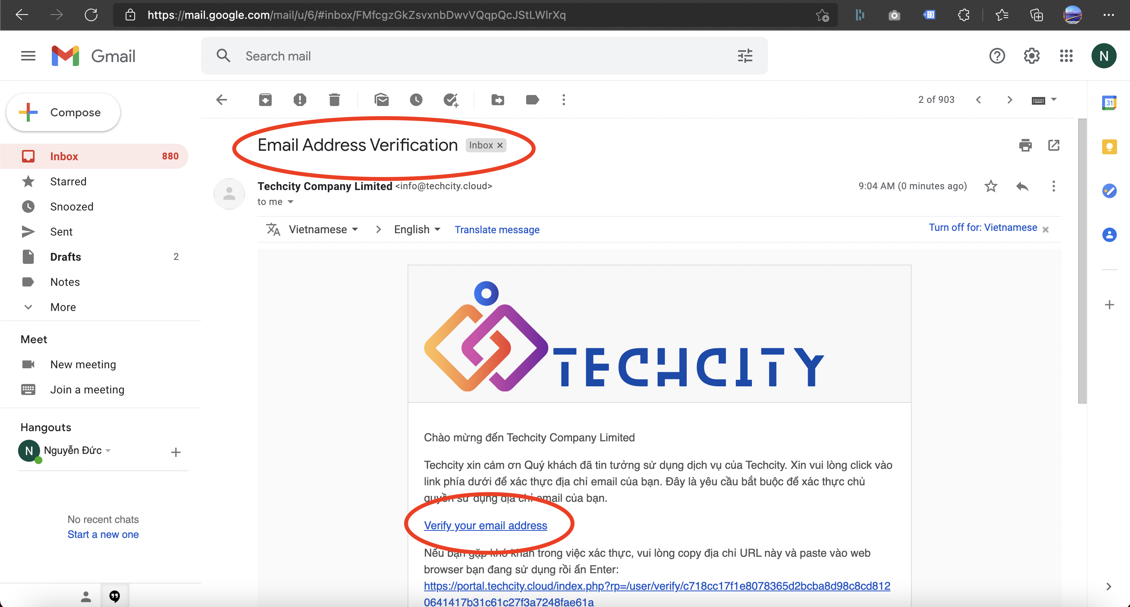Open the Snoozed folder
Image resolution: width=1130 pixels, height=607 pixels.
pos(94,206)
